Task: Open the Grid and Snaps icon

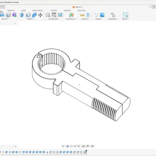Action: pyautogui.click(x=88, y=146)
